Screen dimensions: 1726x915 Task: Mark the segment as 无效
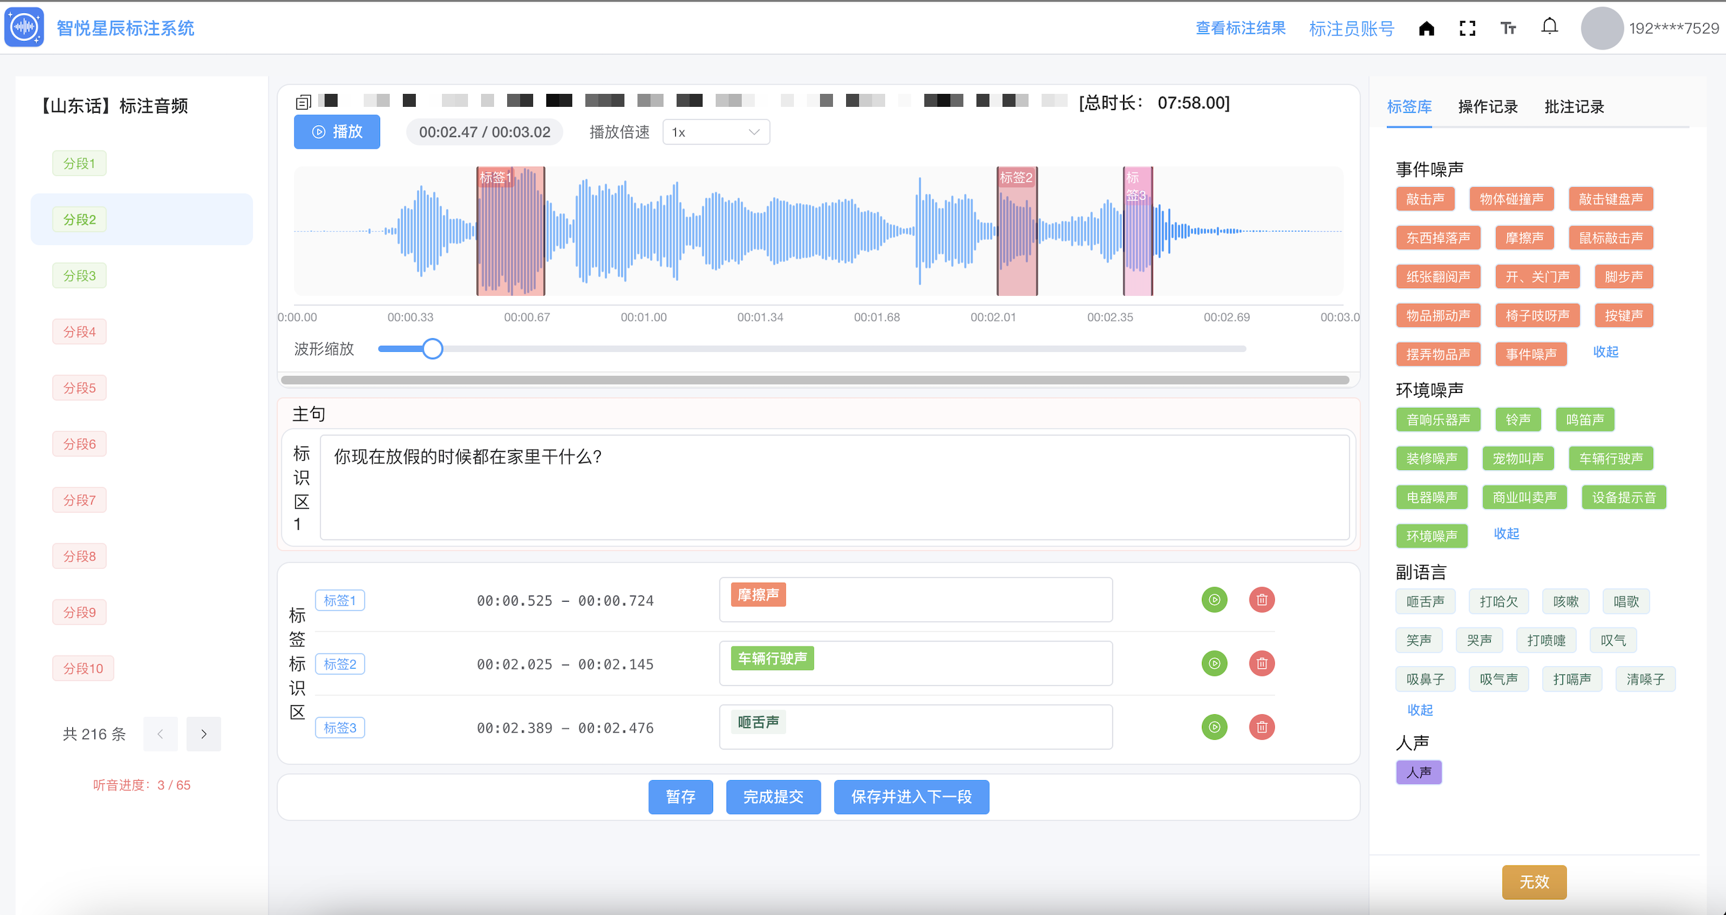(x=1534, y=882)
